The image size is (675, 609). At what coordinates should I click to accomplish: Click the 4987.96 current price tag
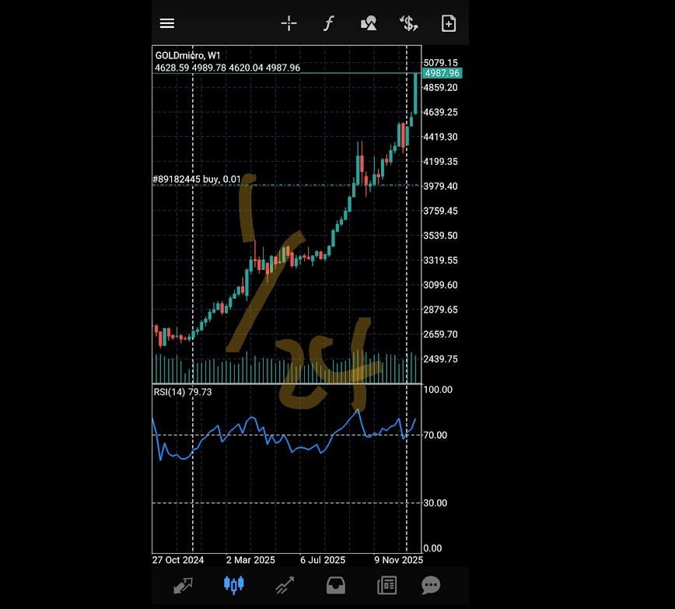442,73
